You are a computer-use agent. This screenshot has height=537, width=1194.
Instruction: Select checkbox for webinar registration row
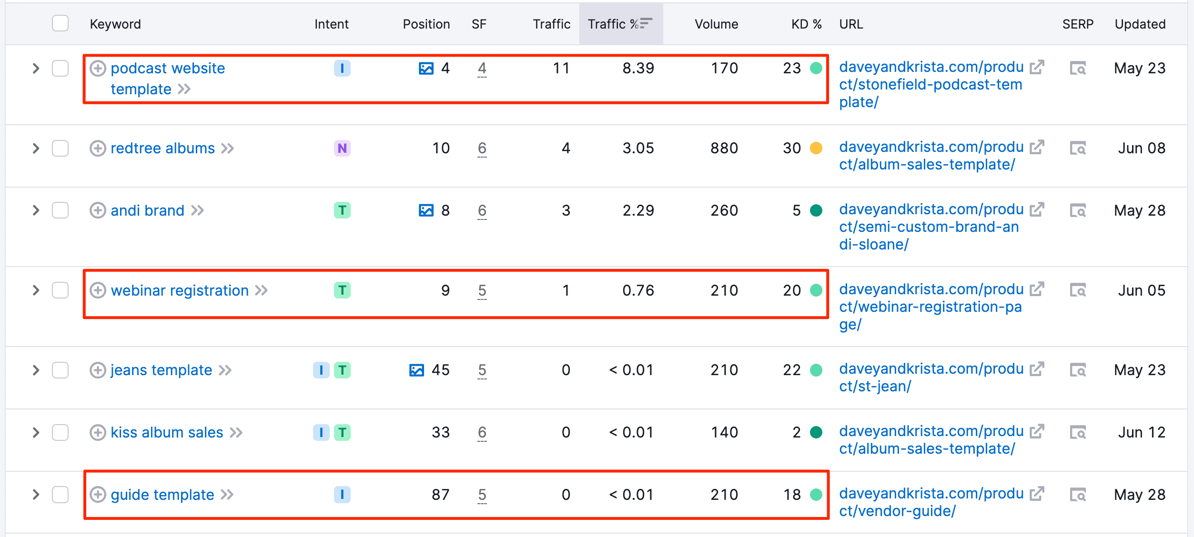tap(61, 290)
